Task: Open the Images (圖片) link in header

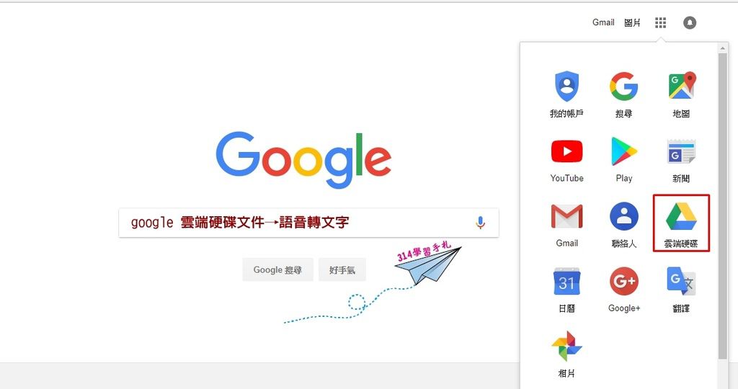Action: point(632,22)
